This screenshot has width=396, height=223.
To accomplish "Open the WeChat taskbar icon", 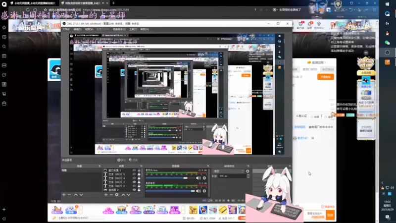I will click(388, 43).
